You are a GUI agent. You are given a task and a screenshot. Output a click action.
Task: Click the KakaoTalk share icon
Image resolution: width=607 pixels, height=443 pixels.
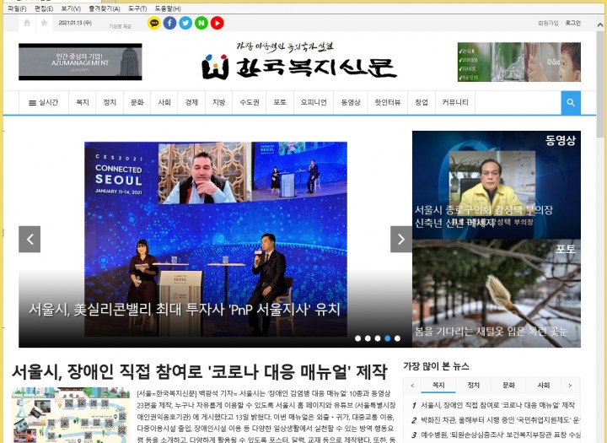tap(153, 23)
